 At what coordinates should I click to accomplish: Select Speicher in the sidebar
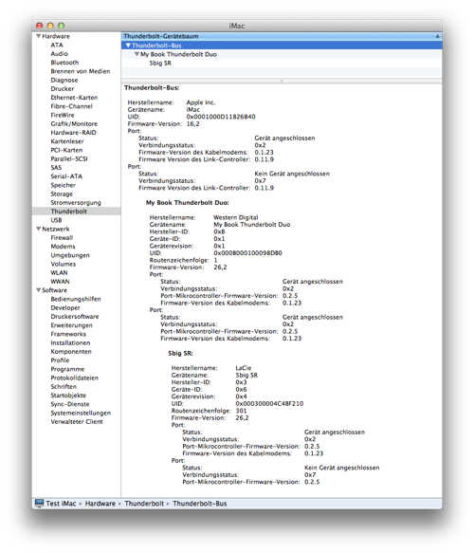pos(64,185)
